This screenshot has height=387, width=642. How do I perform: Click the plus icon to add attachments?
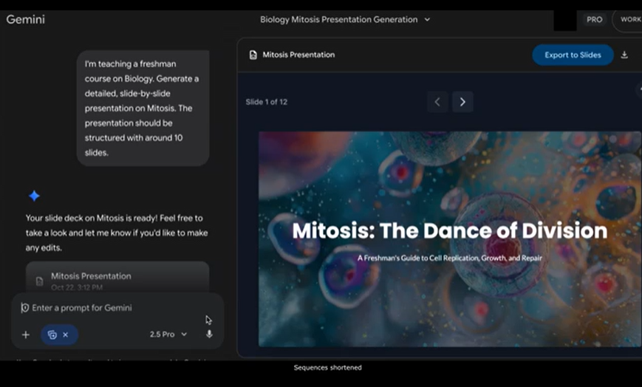[x=26, y=335]
